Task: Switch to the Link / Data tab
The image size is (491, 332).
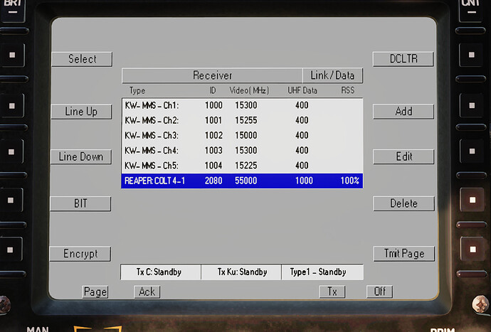Action: (x=332, y=75)
